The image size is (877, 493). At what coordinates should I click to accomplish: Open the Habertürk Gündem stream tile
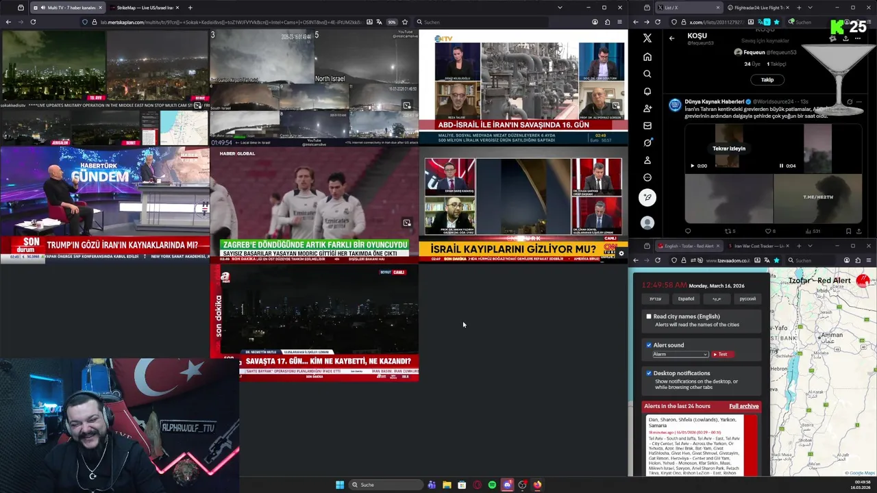pyautogui.click(x=105, y=205)
